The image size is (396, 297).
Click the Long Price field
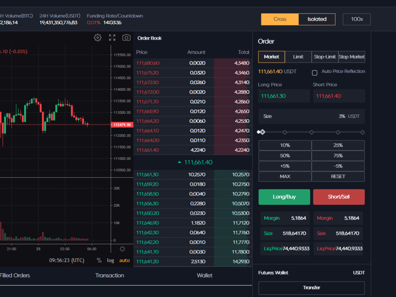pos(284,96)
